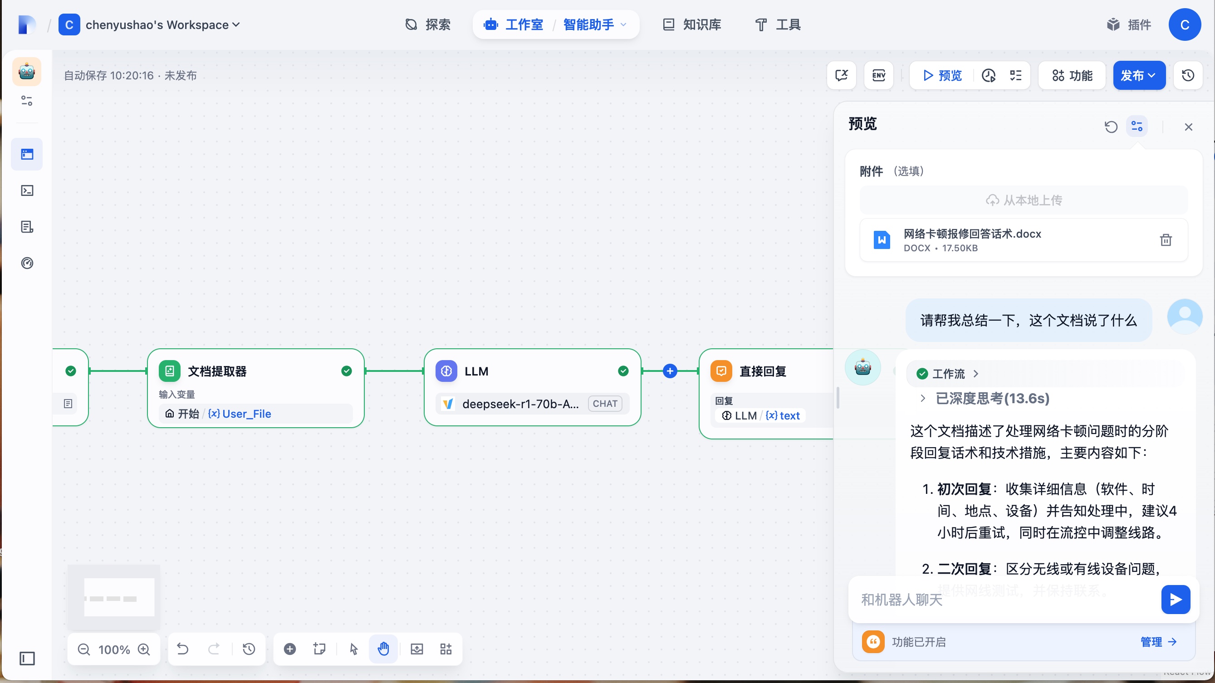This screenshot has width=1215, height=683.
Task: Click the user message avatar in chat
Action: (x=1184, y=317)
